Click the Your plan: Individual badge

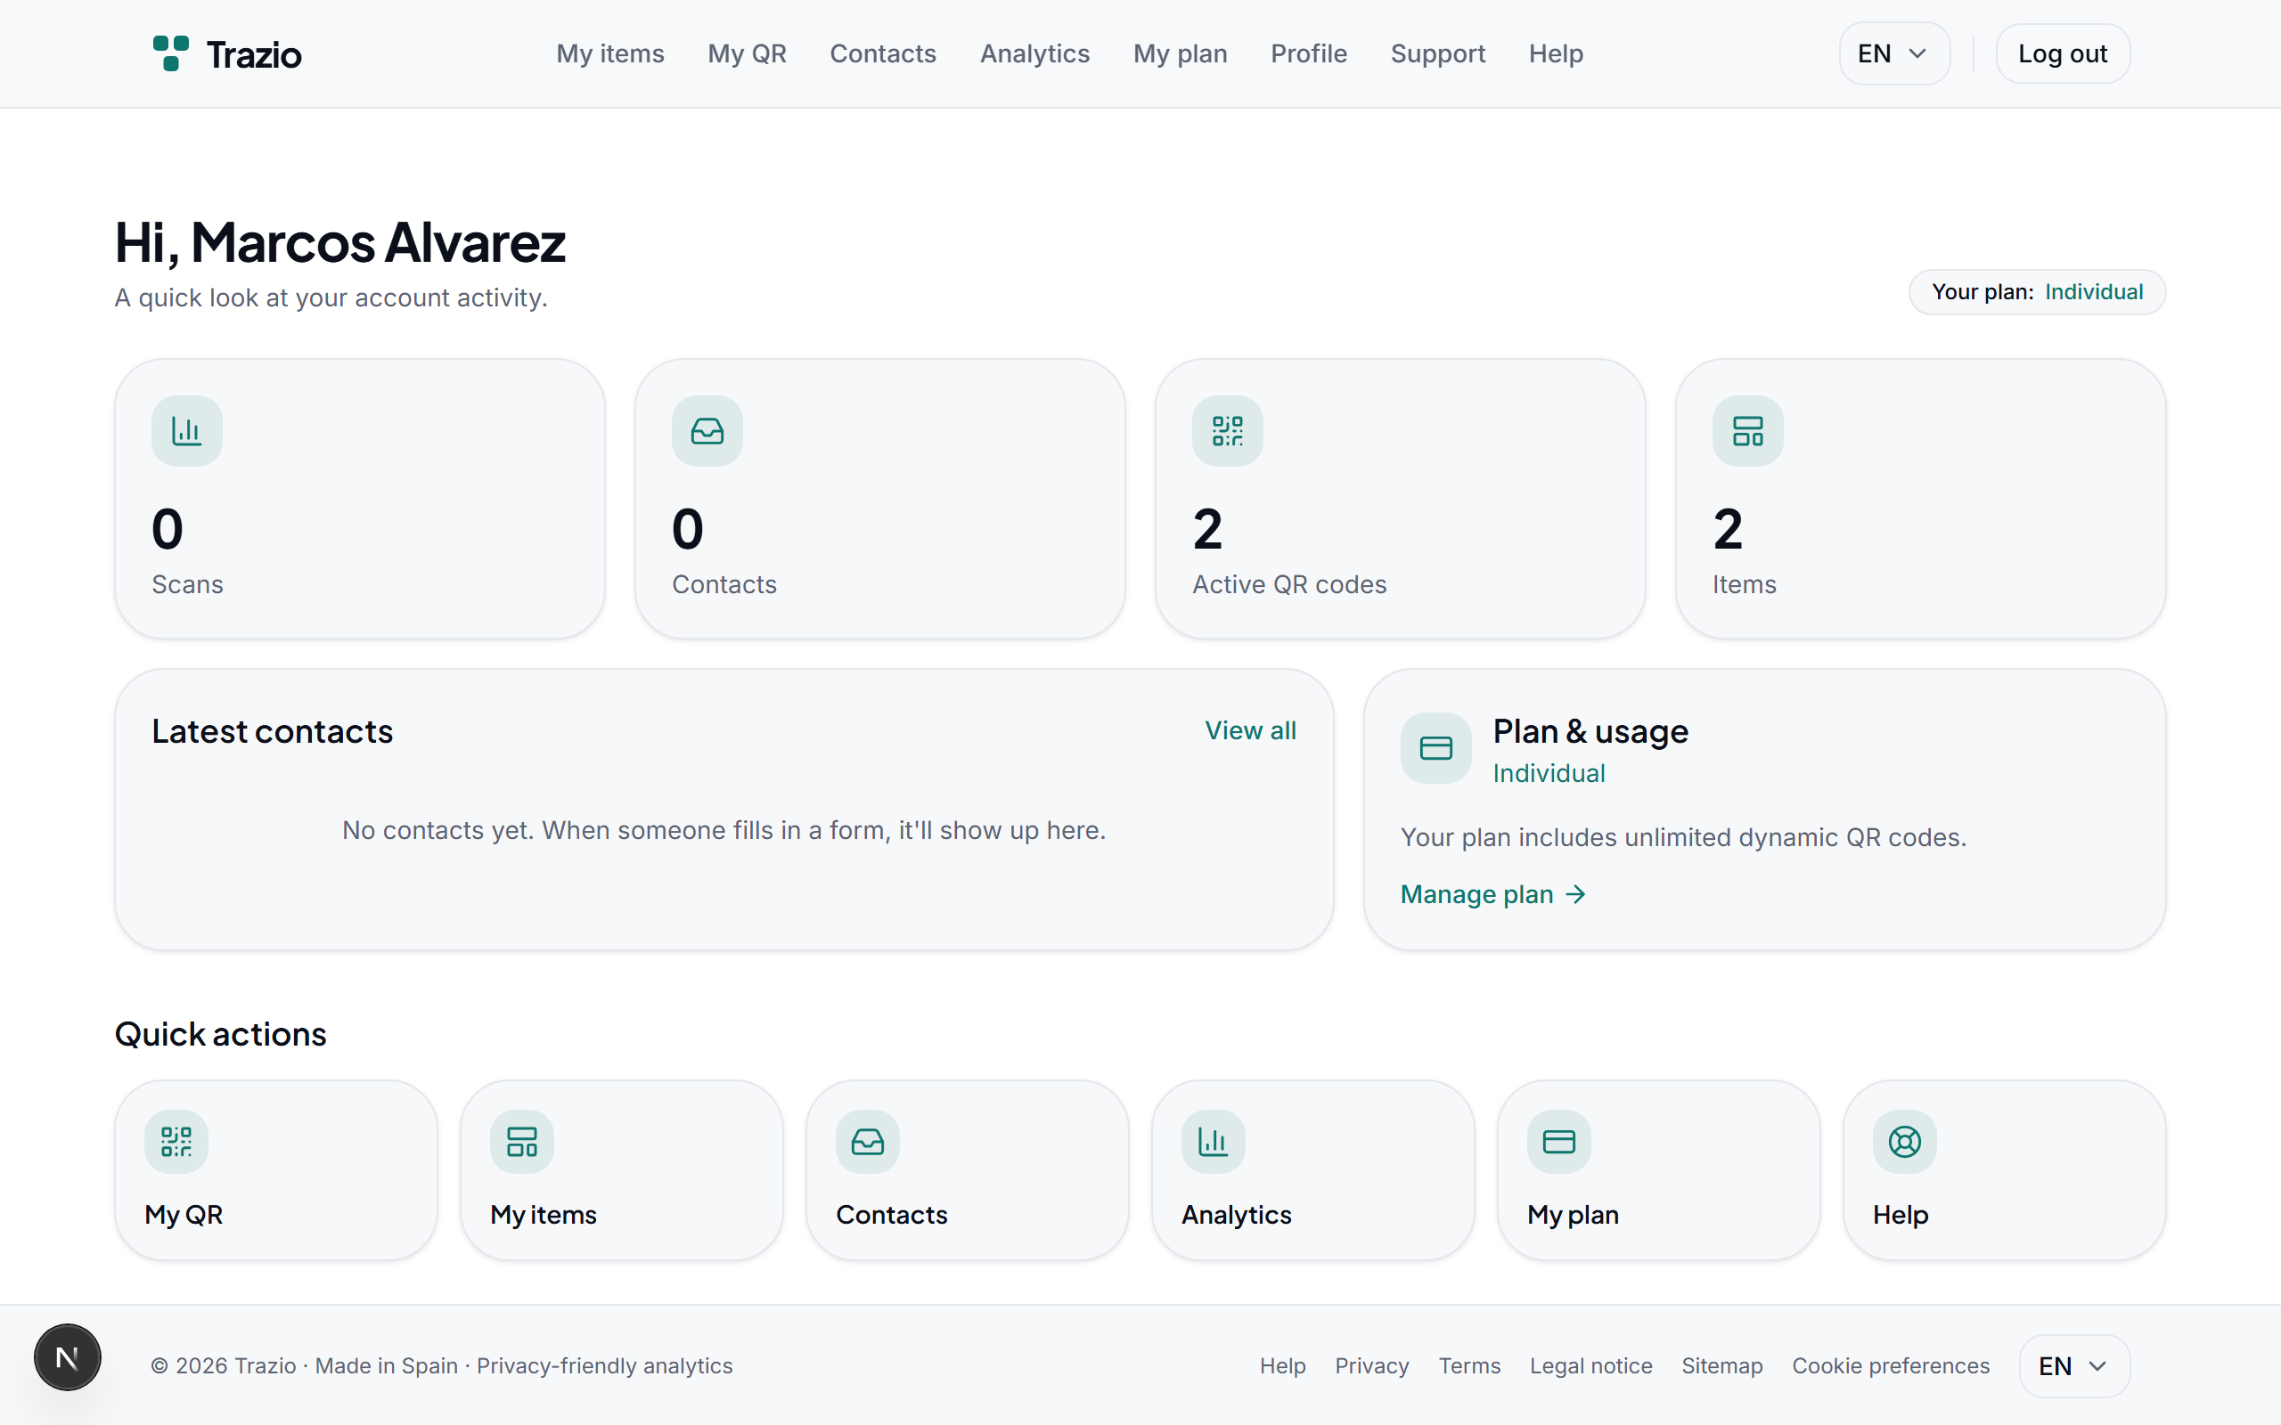point(2037,292)
